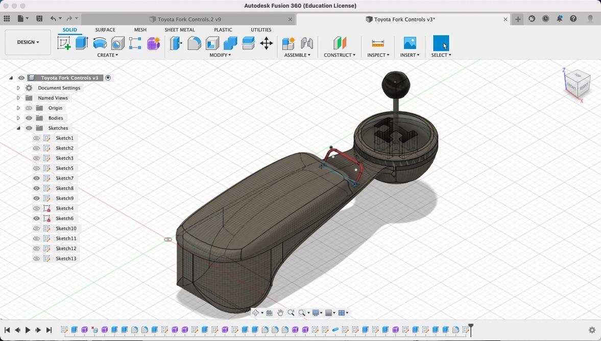Switch to the SURFACE tab
The image size is (601, 341).
click(105, 30)
